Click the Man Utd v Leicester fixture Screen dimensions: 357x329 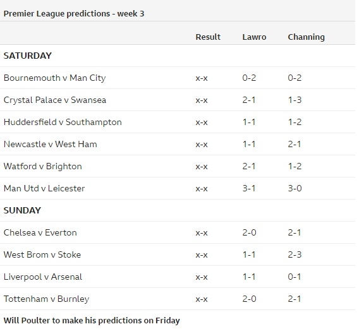pyautogui.click(x=44, y=188)
